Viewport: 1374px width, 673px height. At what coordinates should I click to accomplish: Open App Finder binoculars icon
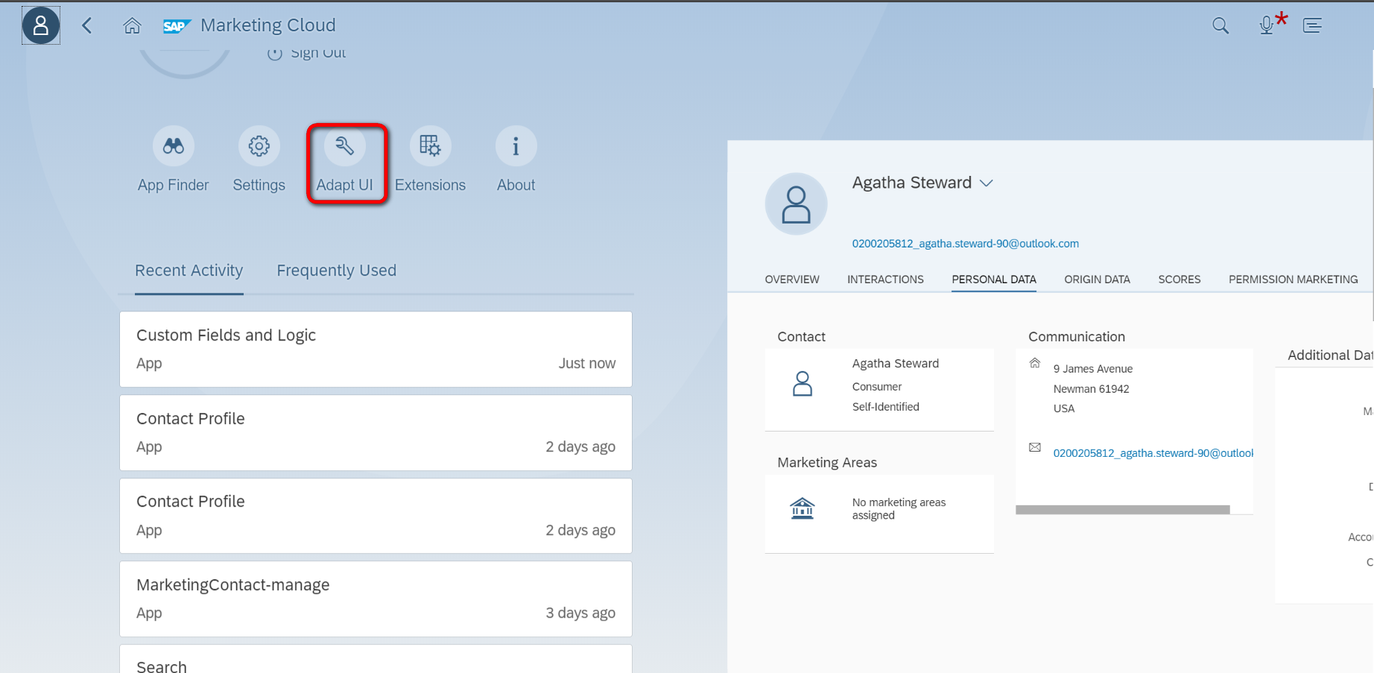174,146
